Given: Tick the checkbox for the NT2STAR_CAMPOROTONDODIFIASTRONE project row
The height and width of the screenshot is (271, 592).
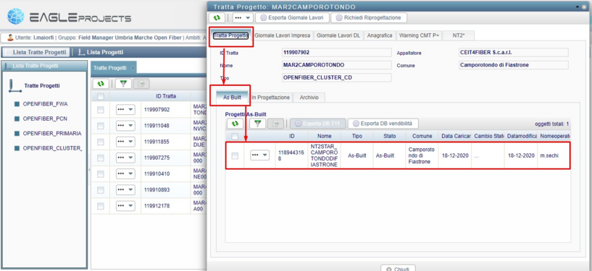Looking at the screenshot, I should pyautogui.click(x=235, y=155).
